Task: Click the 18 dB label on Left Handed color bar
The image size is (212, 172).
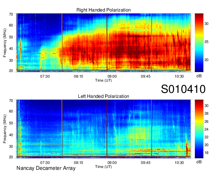Action: coord(206,153)
